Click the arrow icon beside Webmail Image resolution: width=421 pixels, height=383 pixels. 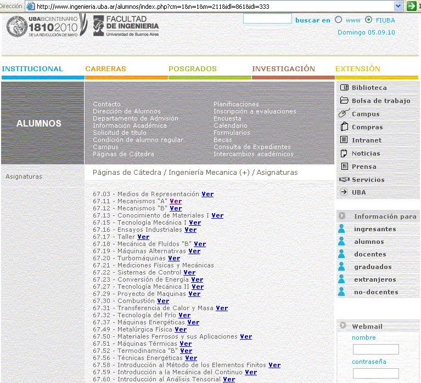pyautogui.click(x=343, y=325)
